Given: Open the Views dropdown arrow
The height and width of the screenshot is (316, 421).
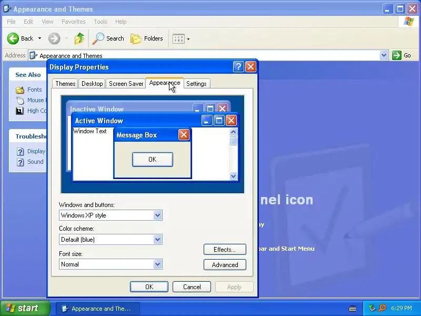Looking at the screenshot, I should click(188, 39).
